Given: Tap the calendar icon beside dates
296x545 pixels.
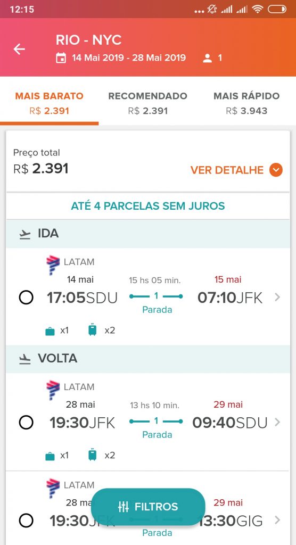Looking at the screenshot, I should (61, 57).
